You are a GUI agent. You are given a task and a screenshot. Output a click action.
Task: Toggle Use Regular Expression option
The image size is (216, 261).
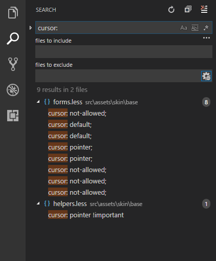coord(206,28)
